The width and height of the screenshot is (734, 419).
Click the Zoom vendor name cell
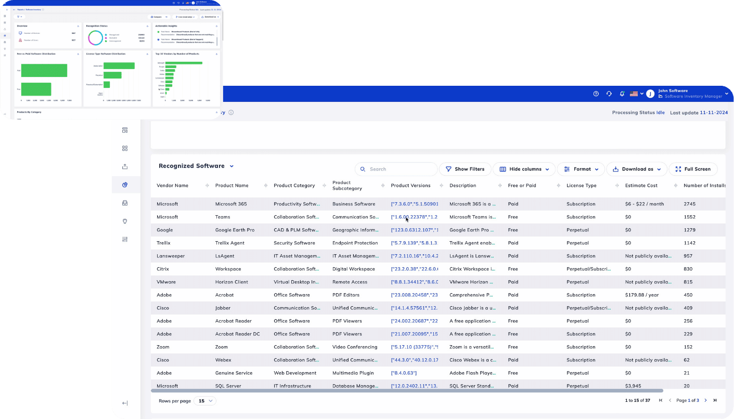tap(163, 347)
